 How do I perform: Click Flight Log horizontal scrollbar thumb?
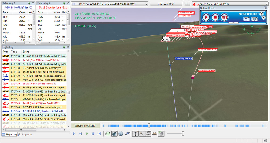tap(21, 130)
